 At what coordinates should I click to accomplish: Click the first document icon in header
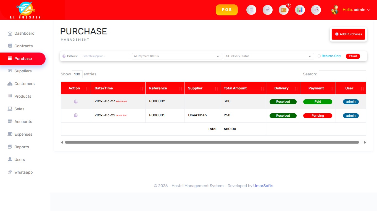pyautogui.click(x=251, y=10)
